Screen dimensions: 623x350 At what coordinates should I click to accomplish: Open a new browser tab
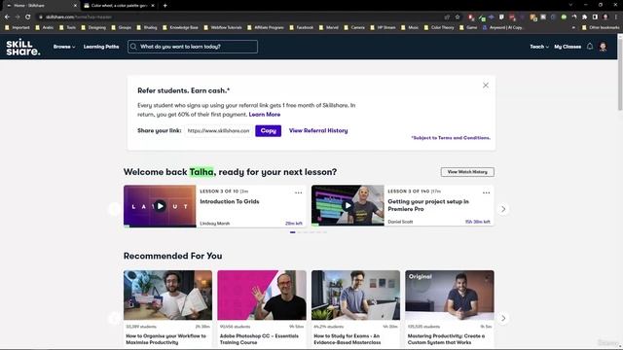165,6
